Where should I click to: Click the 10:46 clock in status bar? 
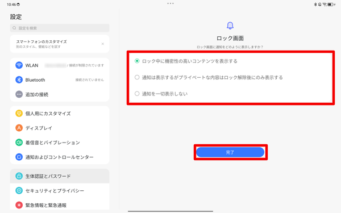[11, 5]
